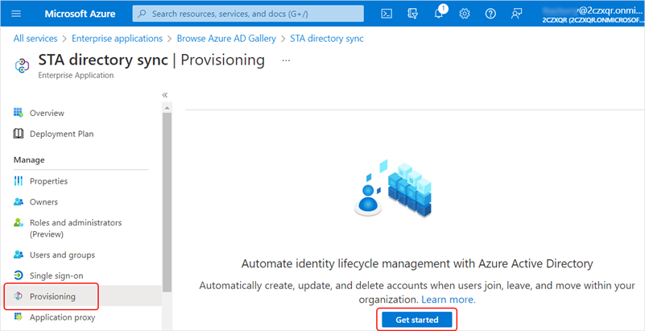Click the sidebar vertical scrollbar thumb

tap(167, 201)
